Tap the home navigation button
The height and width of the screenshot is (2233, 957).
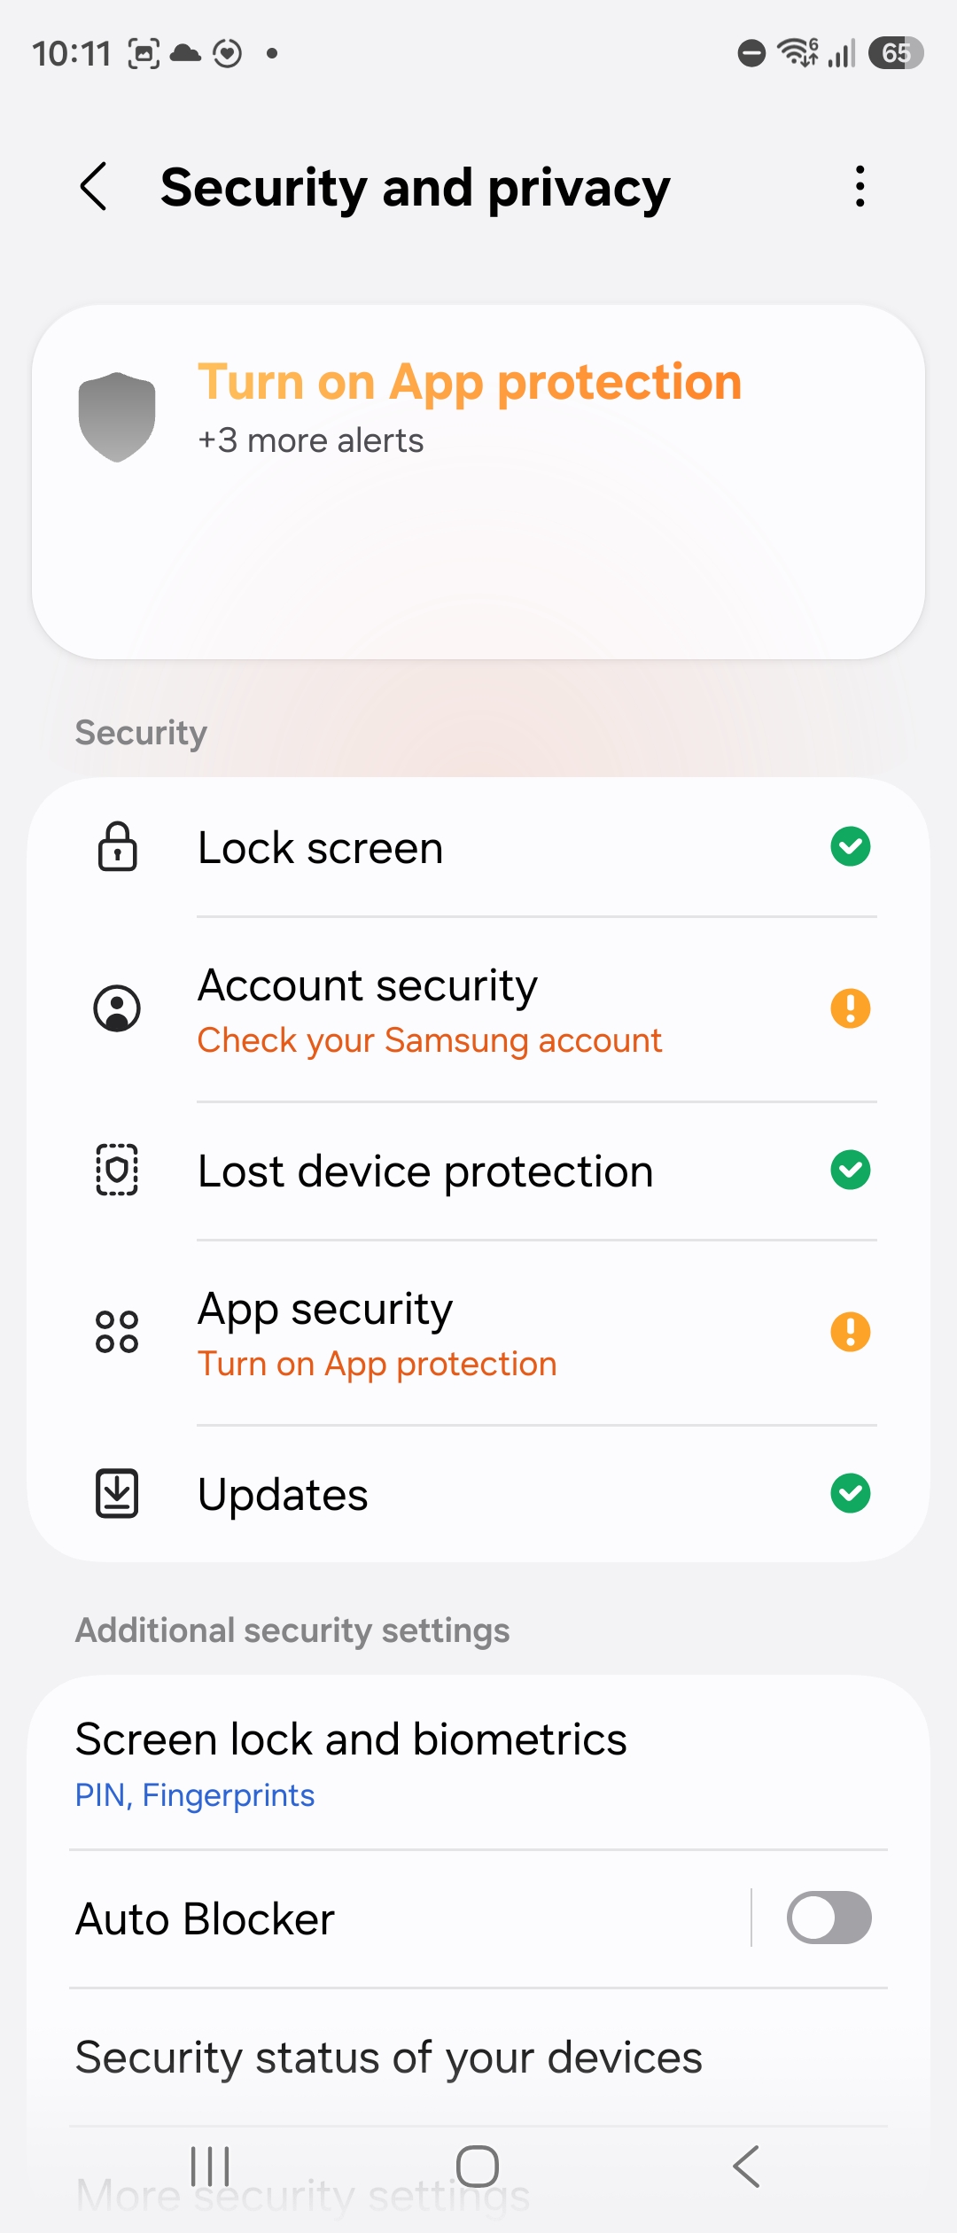478,2167
